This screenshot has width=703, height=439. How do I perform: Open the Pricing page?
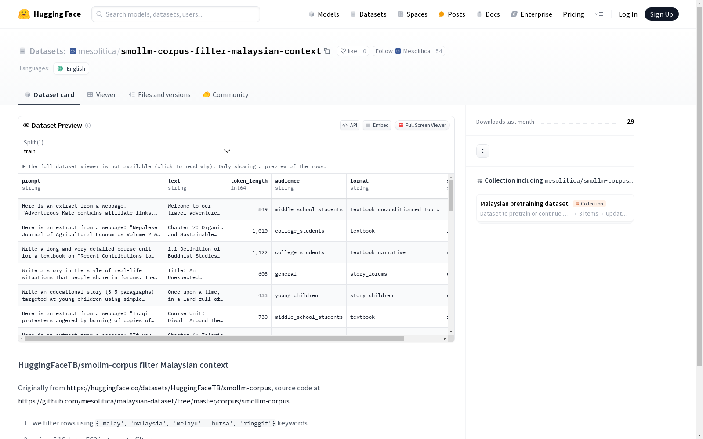(573, 14)
